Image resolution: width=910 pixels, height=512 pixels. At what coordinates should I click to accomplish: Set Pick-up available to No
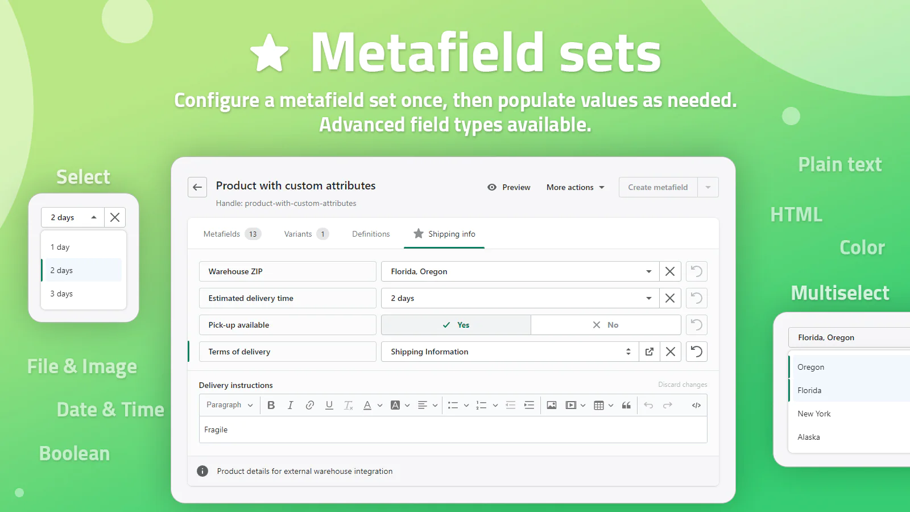coord(605,325)
